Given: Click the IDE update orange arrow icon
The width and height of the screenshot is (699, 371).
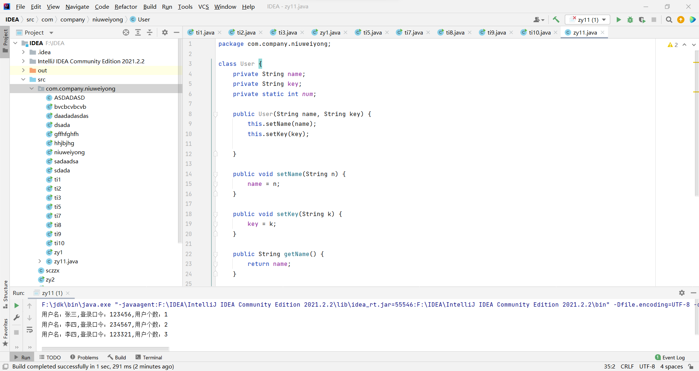Looking at the screenshot, I should (x=681, y=20).
